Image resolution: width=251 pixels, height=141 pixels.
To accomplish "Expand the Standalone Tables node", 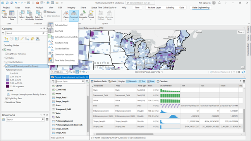I will tap(4, 102).
